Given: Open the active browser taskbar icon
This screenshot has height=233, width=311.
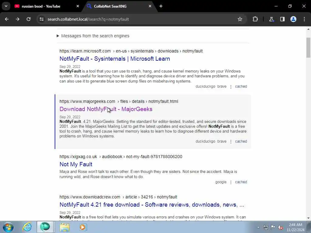Looking at the screenshot, I should click(x=45, y=227).
